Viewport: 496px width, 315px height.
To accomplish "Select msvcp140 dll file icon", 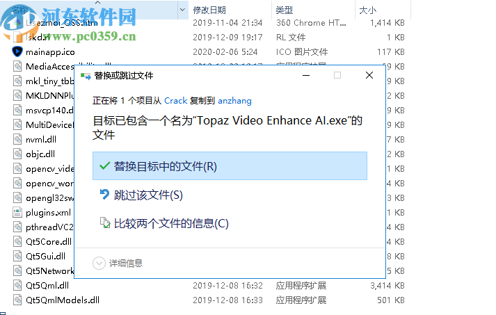I will click(17, 110).
